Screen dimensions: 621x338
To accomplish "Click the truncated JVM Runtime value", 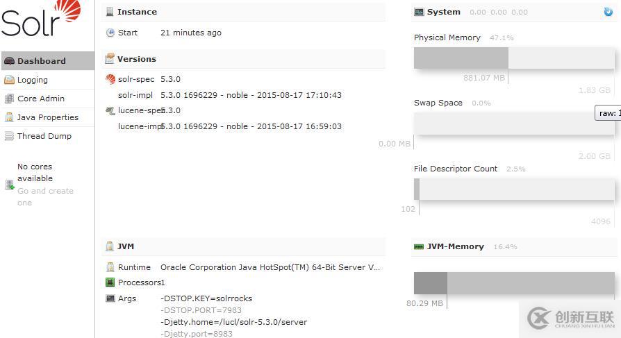I will point(271,267).
